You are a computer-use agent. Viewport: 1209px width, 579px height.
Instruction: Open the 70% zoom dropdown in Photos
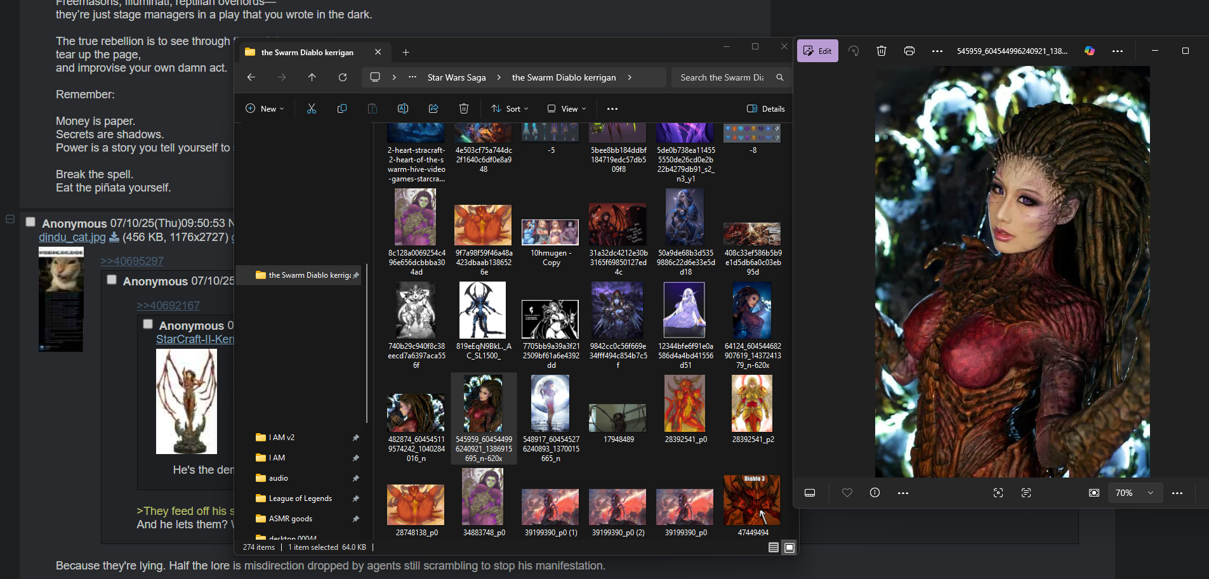[x=1135, y=493]
